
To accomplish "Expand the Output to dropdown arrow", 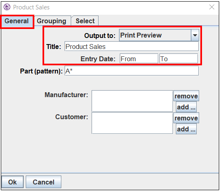I will [195, 35].
